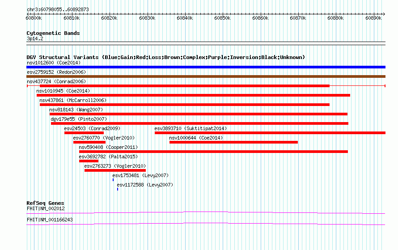The width and height of the screenshot is (398, 250).
Task: Click the 60890k ruler tick label
Action: pyautogui.click(x=373, y=18)
